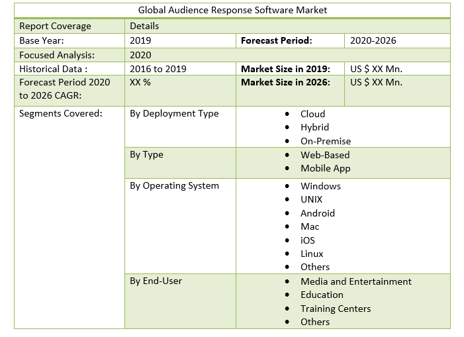The height and width of the screenshot is (337, 464).
Task: Click the 2020-2026 forecast period value
Action: click(x=373, y=40)
